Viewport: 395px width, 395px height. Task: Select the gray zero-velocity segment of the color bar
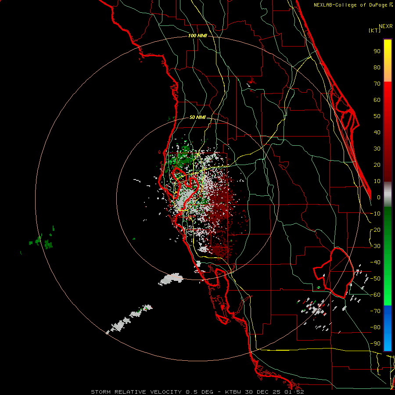pyautogui.click(x=388, y=194)
